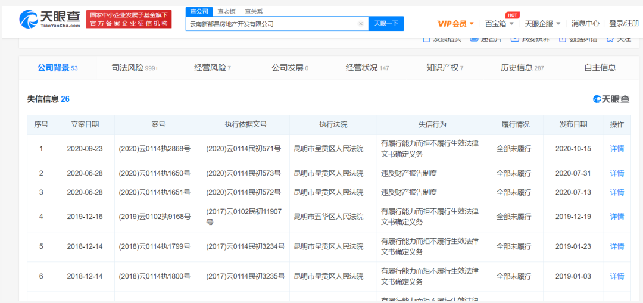Click document number (2017)云0114民初3234号

(245, 246)
